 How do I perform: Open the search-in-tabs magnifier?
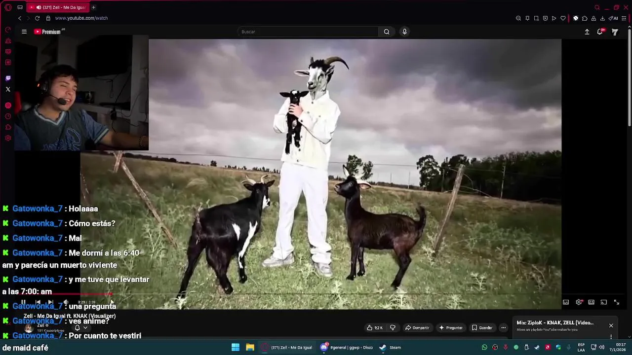[x=597, y=7]
